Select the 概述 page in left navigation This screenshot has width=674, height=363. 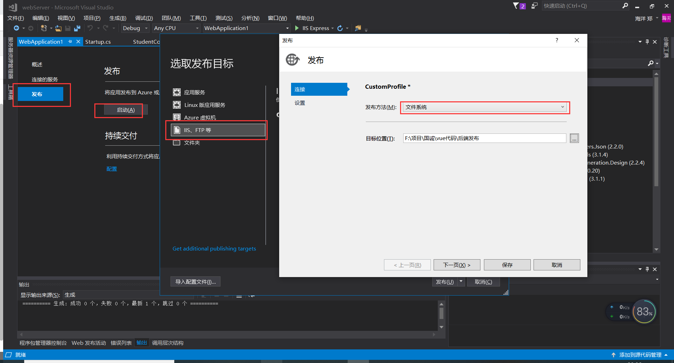37,65
